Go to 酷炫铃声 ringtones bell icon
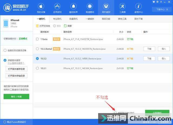 click(x=73, y=8)
